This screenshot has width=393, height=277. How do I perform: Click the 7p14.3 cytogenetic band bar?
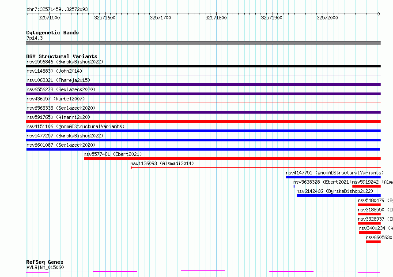click(203, 43)
